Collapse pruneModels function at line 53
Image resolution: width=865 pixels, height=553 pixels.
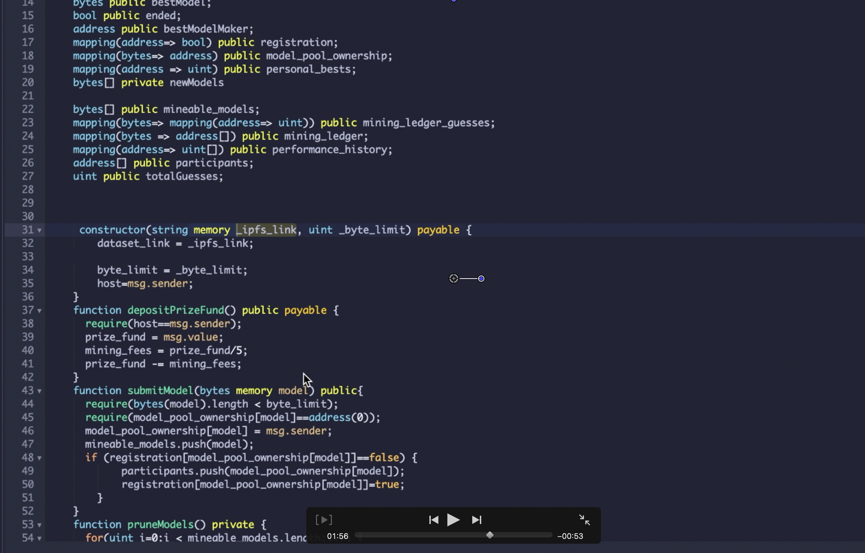coord(39,525)
